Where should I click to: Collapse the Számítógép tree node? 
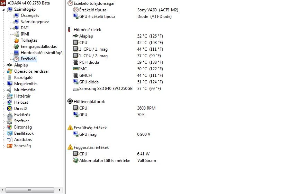(x=3, y=10)
